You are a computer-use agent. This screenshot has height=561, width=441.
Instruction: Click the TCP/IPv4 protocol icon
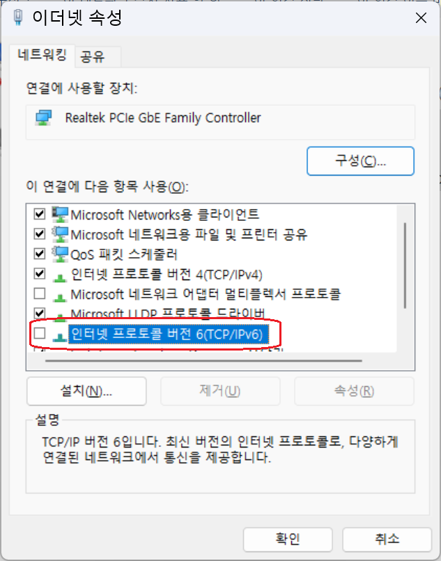point(60,277)
